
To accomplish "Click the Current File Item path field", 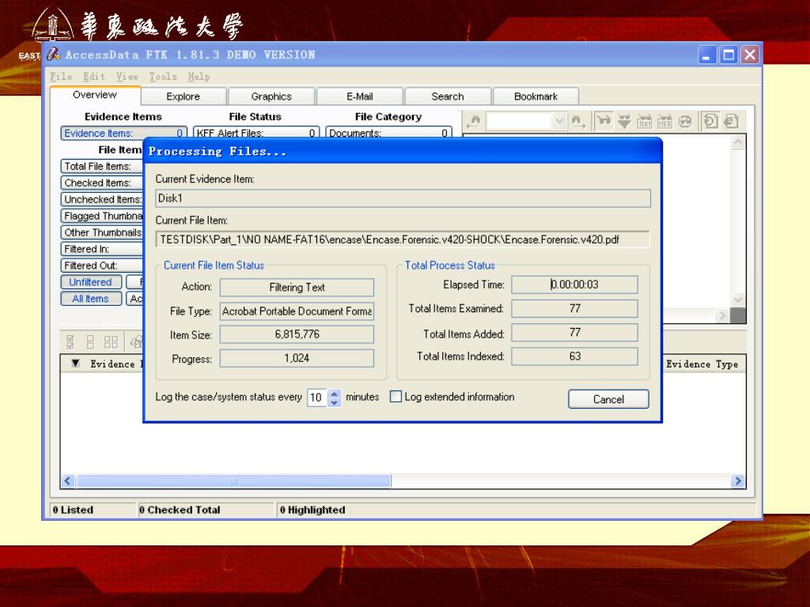I will coord(403,239).
